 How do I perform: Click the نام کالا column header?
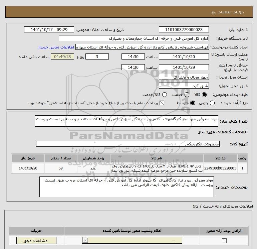157,158
